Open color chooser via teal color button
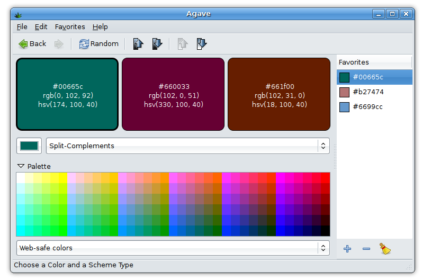This screenshot has width=422, height=280. [x=29, y=146]
